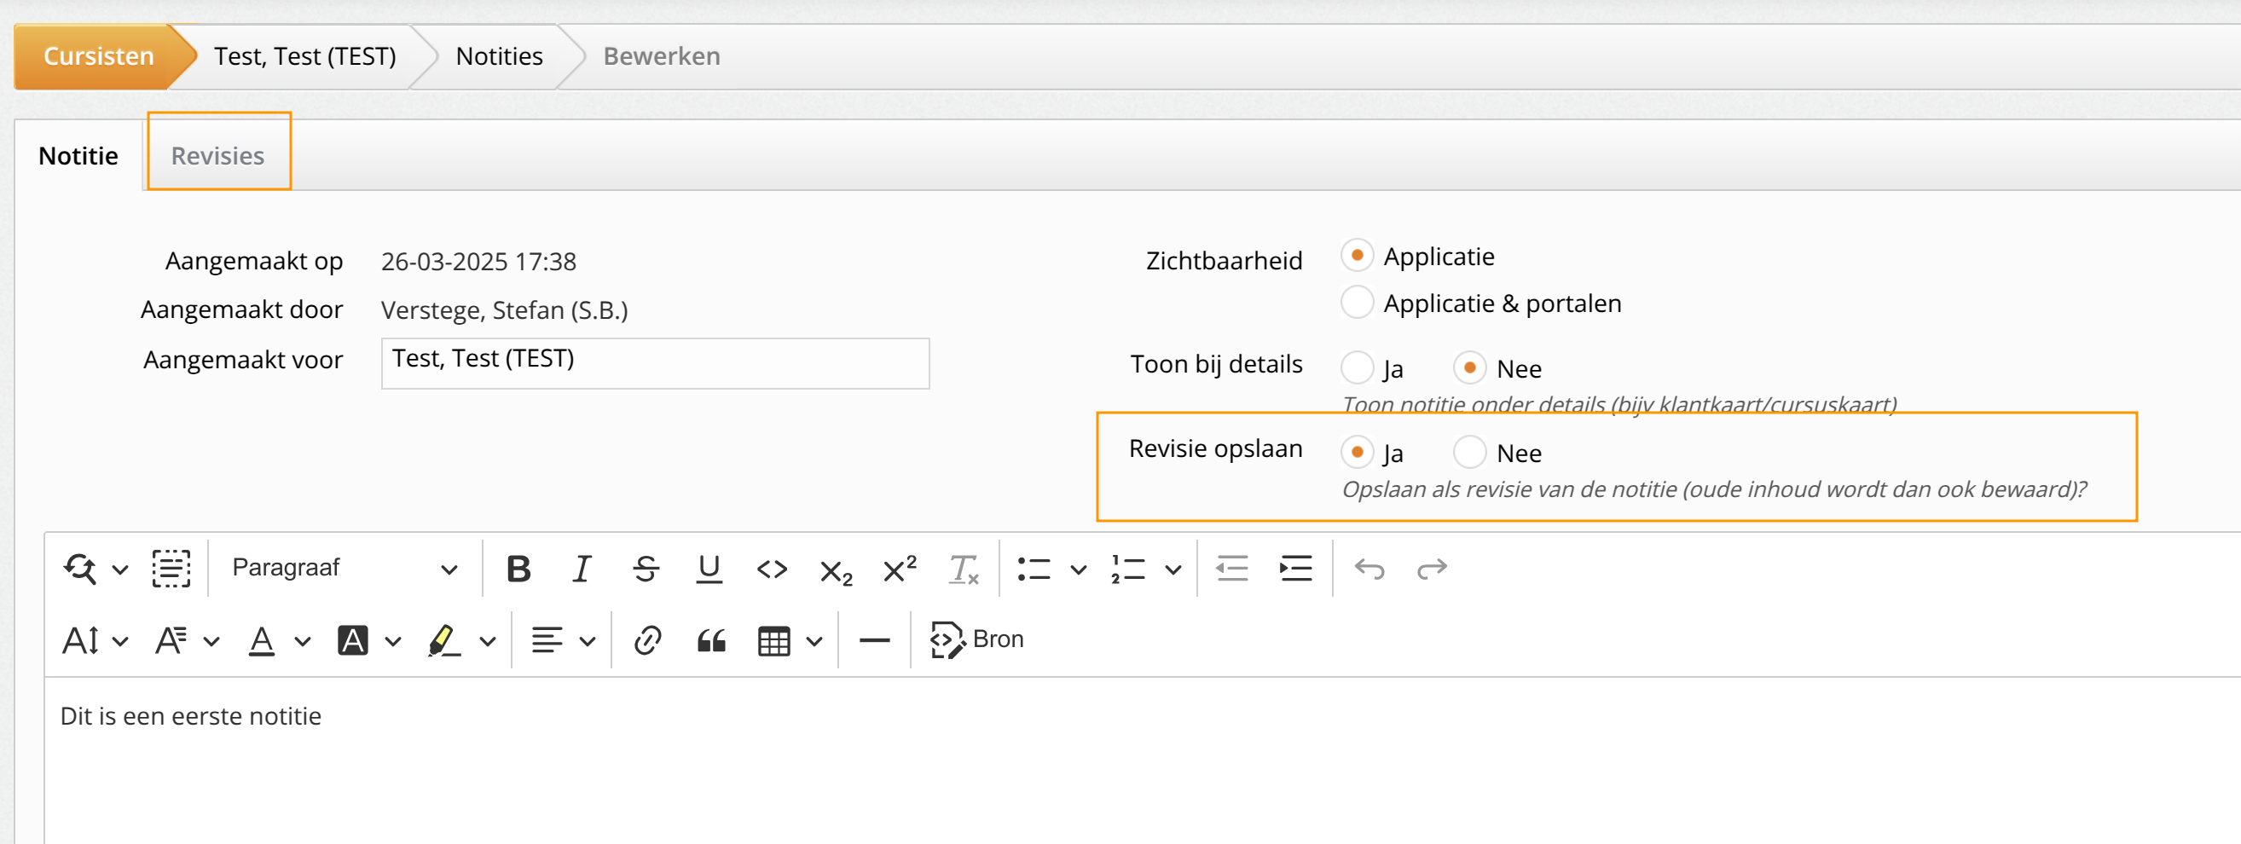This screenshot has height=844, width=2241.
Task: Expand font family dropdown arrow
Action: (x=211, y=642)
